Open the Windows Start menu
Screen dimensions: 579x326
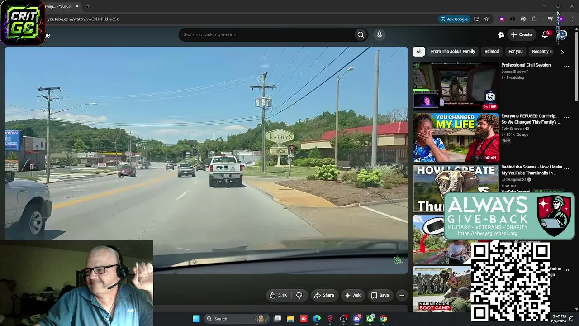196,319
